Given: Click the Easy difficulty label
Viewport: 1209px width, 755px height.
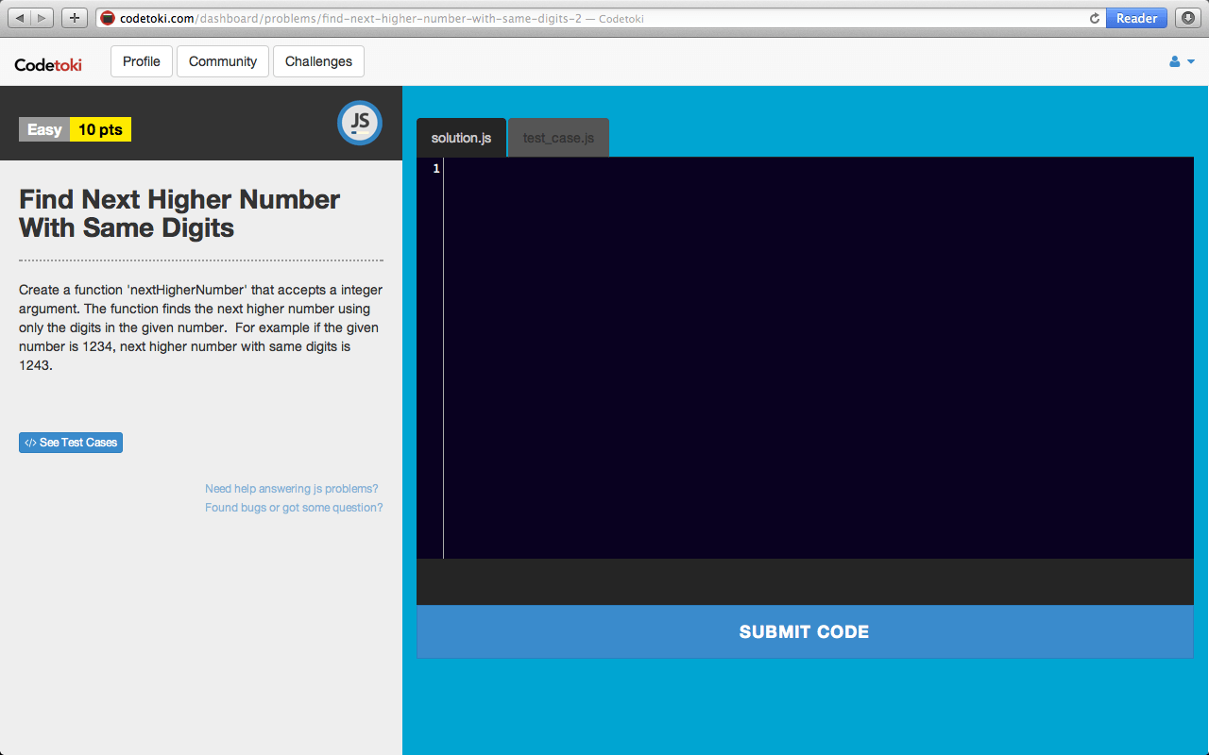Looking at the screenshot, I should click(x=44, y=129).
